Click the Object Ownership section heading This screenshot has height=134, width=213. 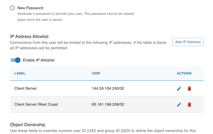(28, 125)
